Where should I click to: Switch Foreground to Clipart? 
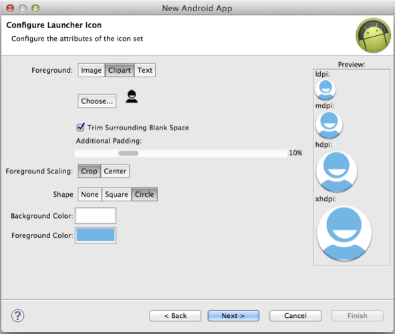pyautogui.click(x=120, y=70)
